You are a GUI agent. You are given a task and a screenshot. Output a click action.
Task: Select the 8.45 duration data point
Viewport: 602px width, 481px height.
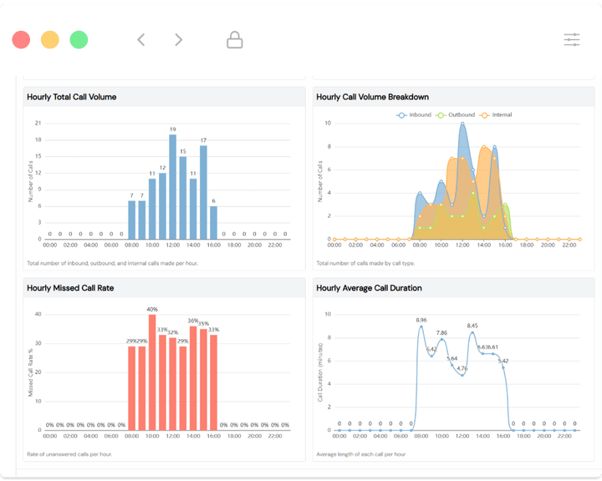[x=472, y=332]
